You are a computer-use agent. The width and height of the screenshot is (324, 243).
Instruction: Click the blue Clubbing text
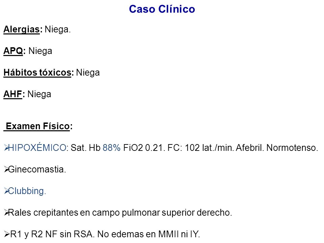tap(27, 191)
